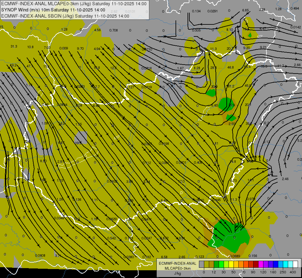
Task: Click the map value 0.494 at top right
Action: 295,8
